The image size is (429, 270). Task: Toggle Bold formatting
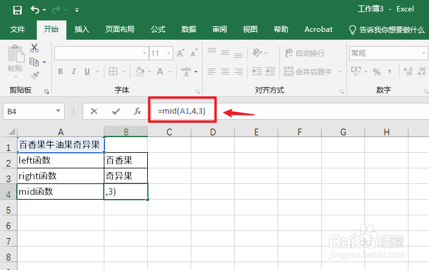[x=60, y=72]
